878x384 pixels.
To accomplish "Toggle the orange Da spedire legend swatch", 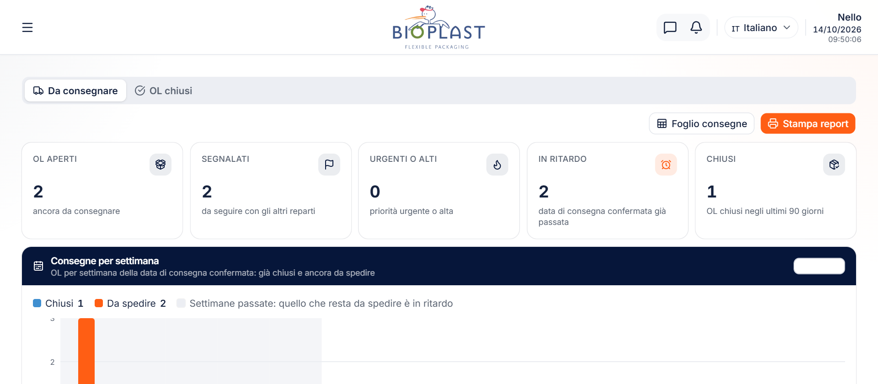I will (x=98, y=303).
